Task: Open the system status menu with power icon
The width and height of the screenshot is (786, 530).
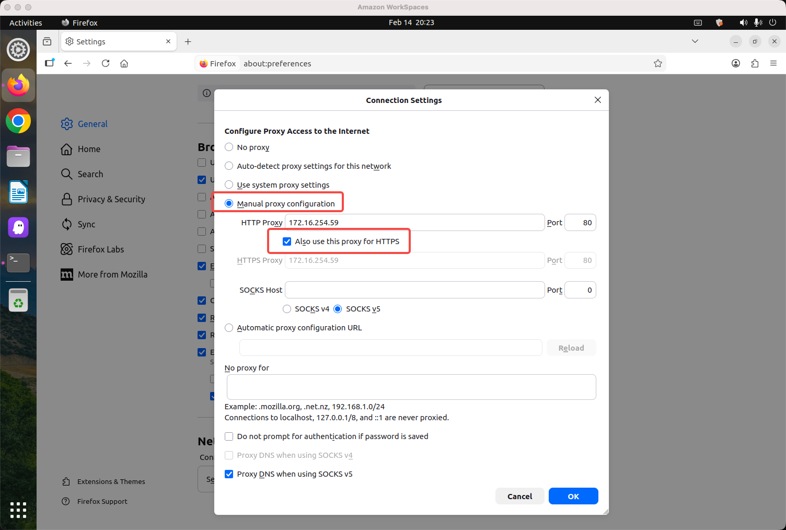Action: click(x=773, y=22)
